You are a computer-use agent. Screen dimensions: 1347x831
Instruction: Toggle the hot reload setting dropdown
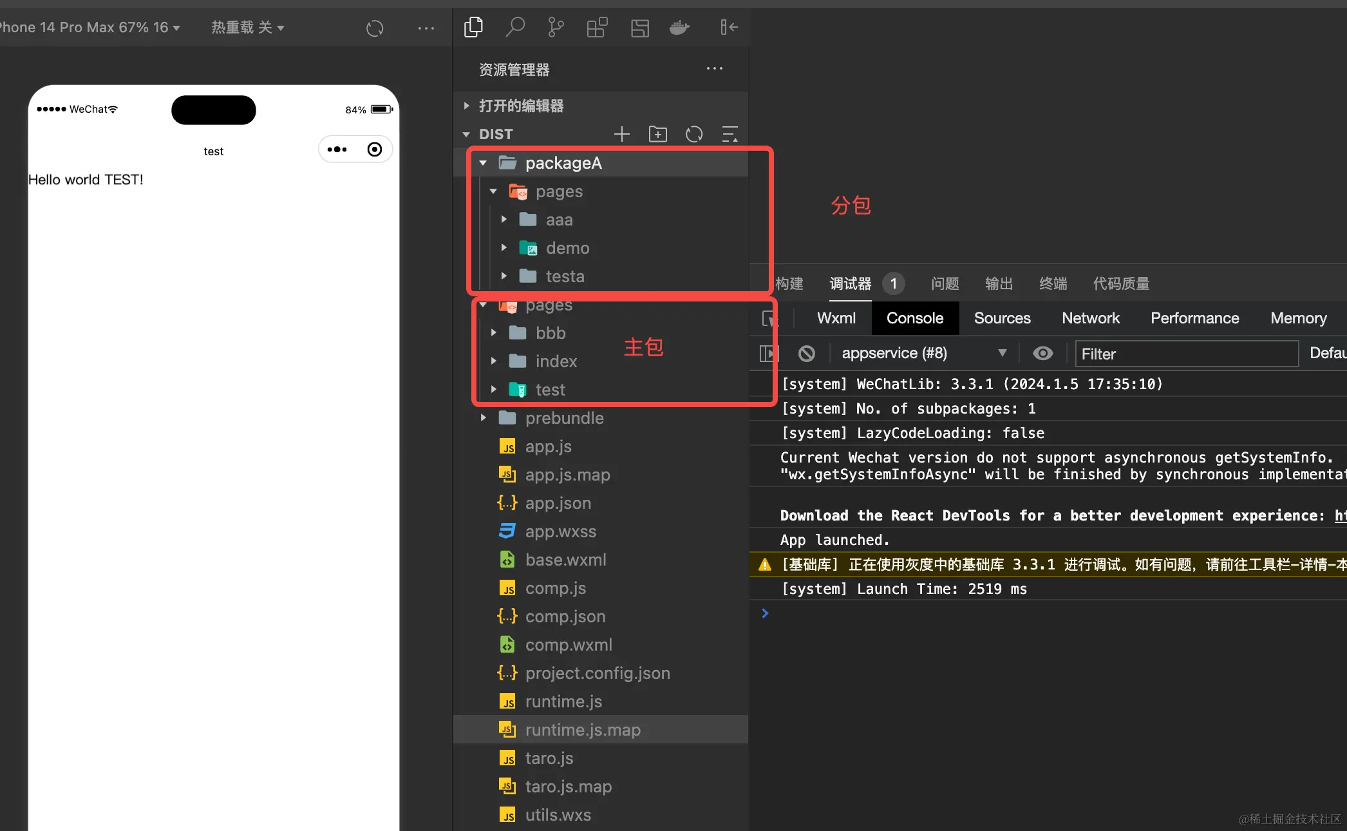(247, 27)
